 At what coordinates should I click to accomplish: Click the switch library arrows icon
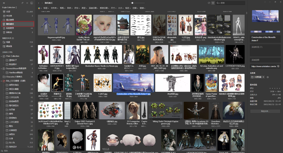tap(22, 3)
